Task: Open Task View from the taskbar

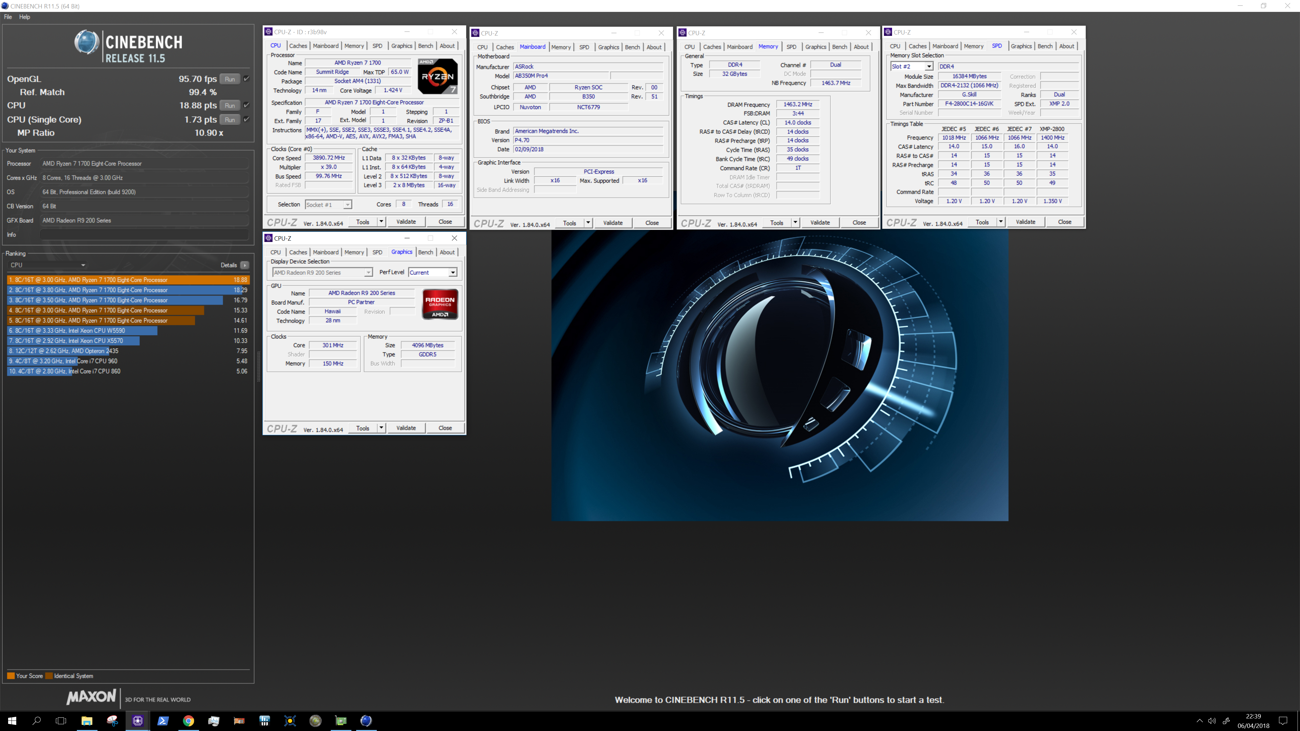Action: (x=61, y=721)
